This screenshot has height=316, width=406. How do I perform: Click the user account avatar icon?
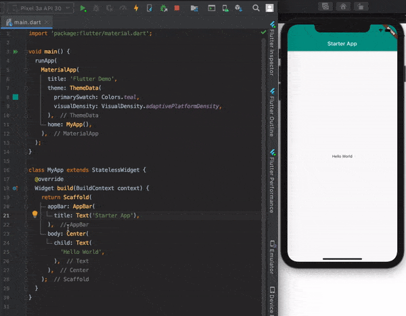coord(269,8)
